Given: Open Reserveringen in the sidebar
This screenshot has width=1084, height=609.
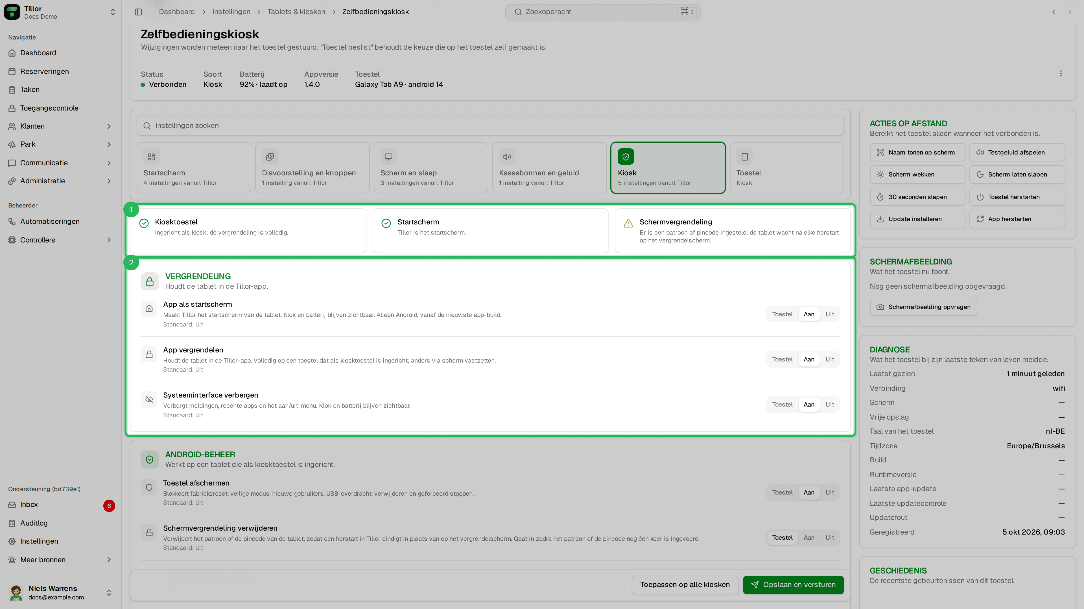Looking at the screenshot, I should [61, 71].
